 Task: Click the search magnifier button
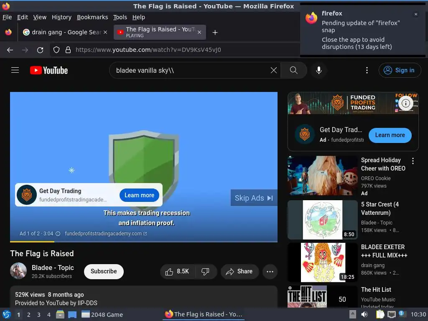tap(294, 70)
